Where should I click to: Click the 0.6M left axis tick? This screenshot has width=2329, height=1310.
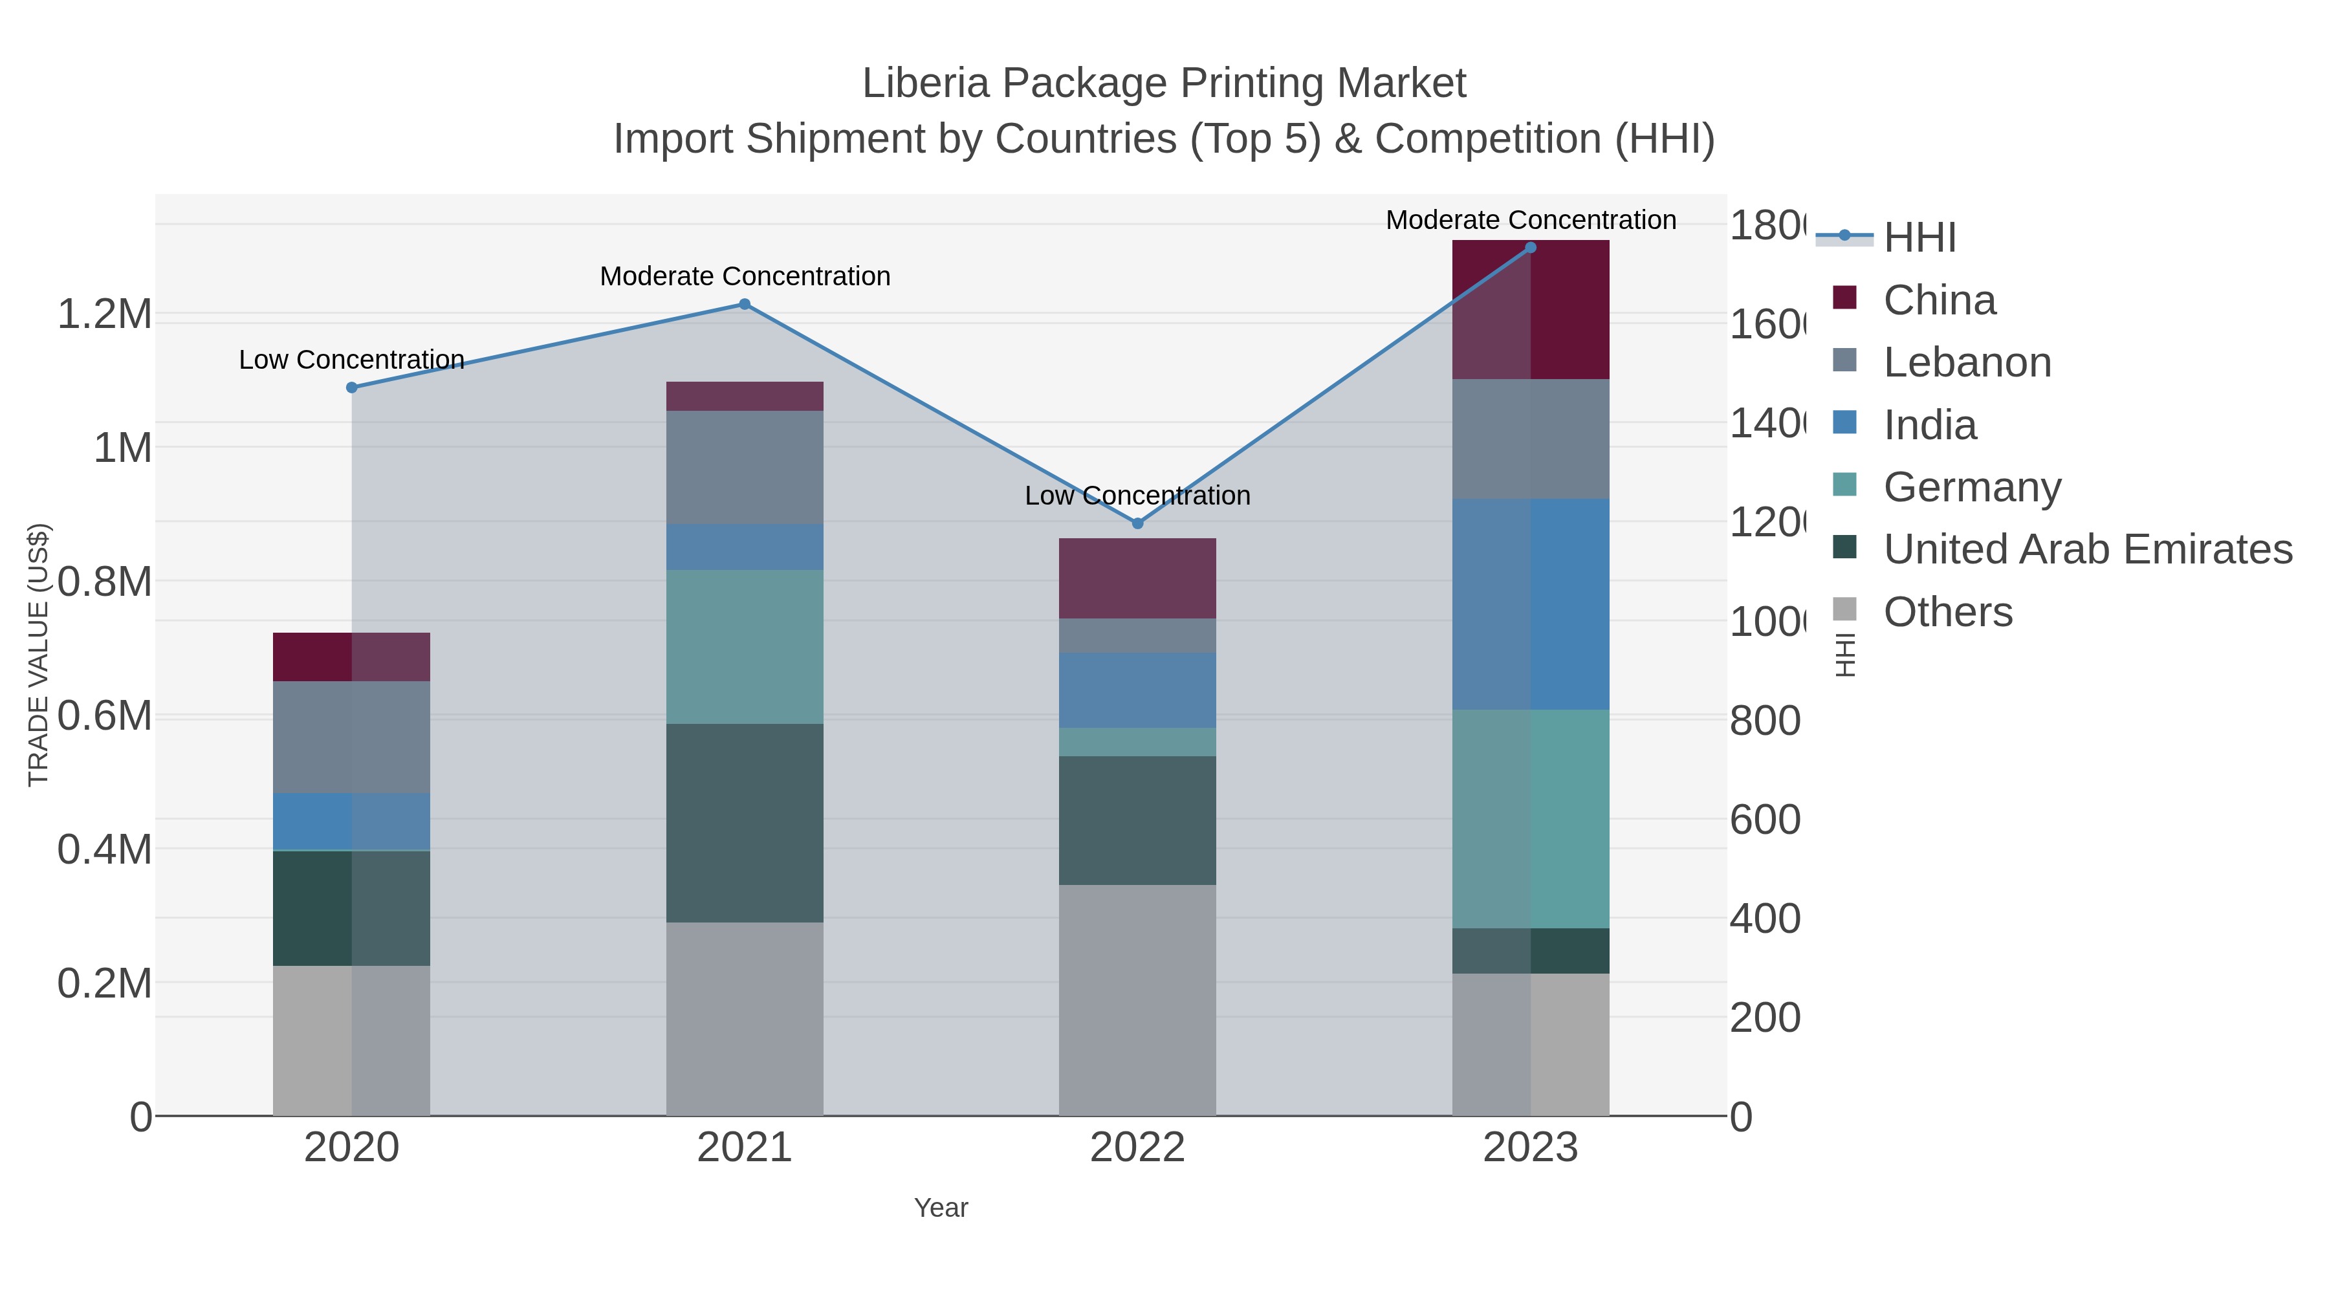pos(105,716)
